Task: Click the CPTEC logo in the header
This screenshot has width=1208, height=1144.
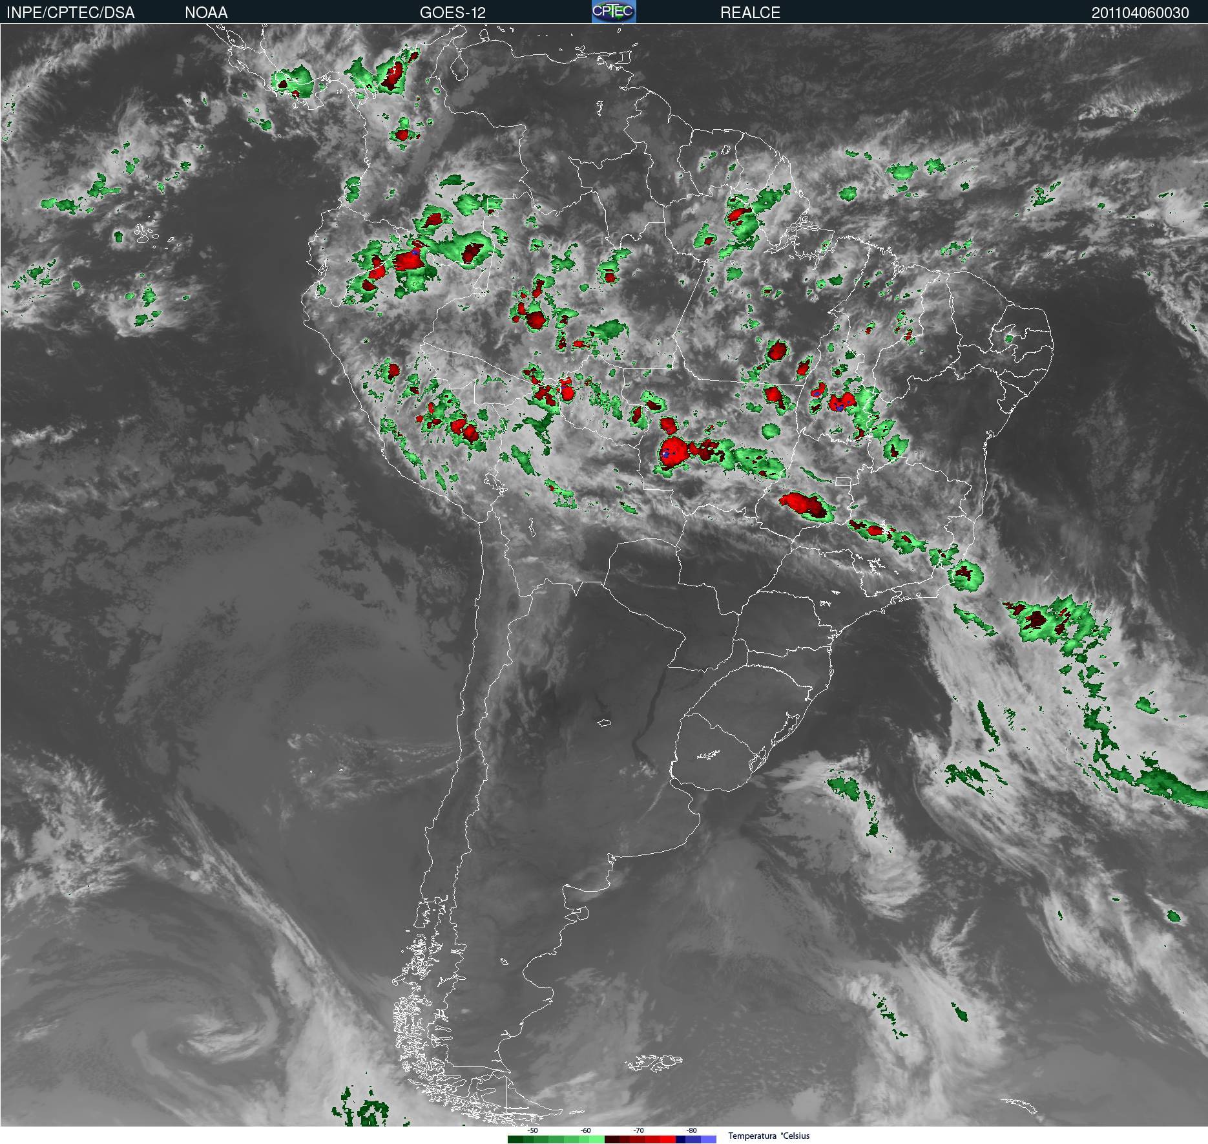Action: 614,12
